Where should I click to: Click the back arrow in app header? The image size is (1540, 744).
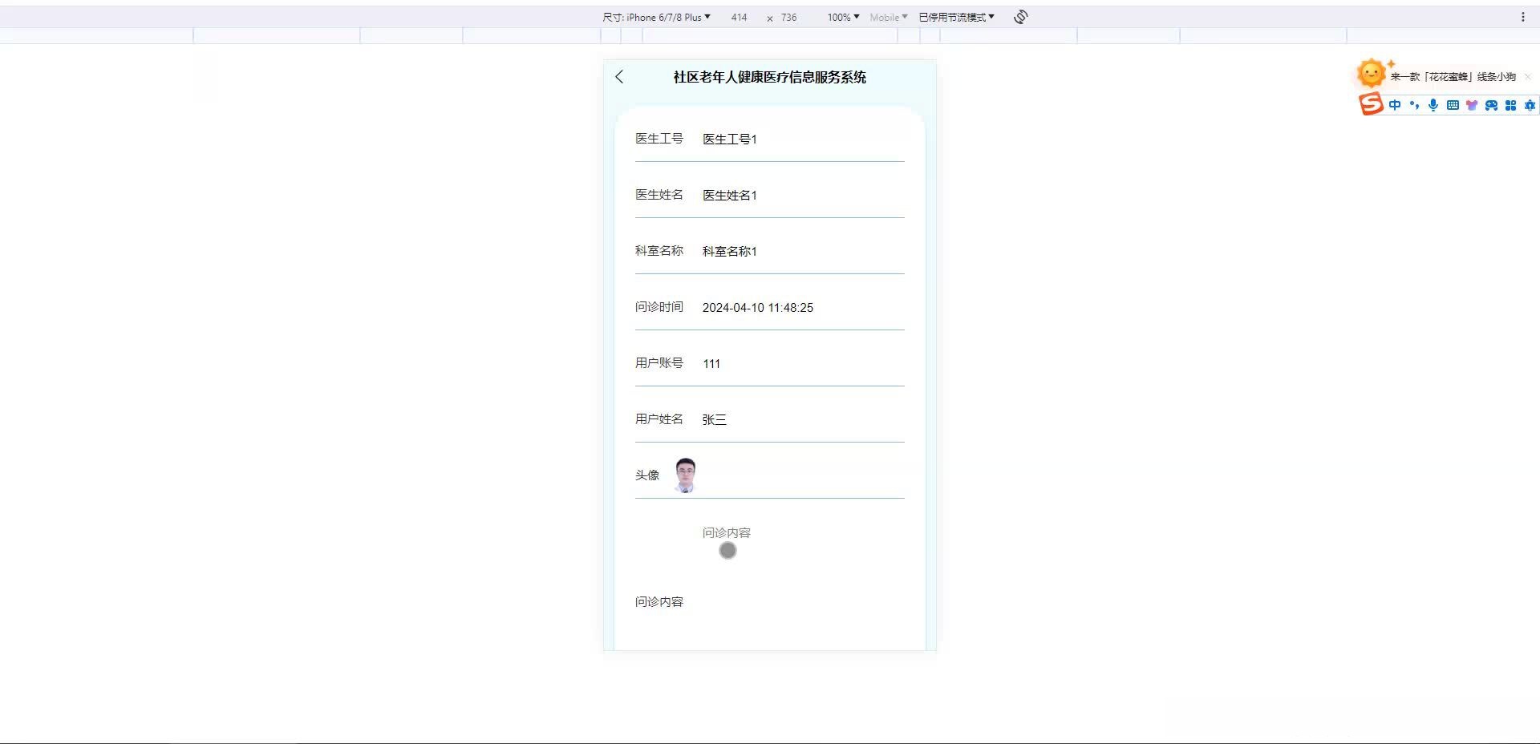(x=618, y=77)
